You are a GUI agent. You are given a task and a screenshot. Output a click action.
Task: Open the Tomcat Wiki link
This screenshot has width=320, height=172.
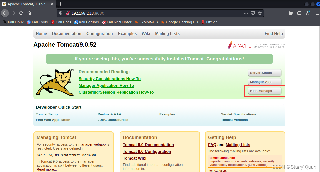134,158
